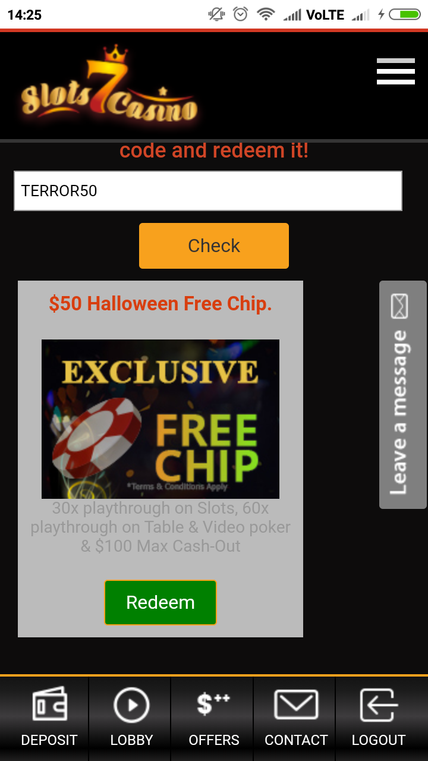Open the hamburger menu icon
Viewport: 428px width, 761px height.
[x=395, y=71]
